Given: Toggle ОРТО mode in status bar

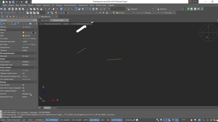Looking at the screenshot, I should tap(85, 120).
